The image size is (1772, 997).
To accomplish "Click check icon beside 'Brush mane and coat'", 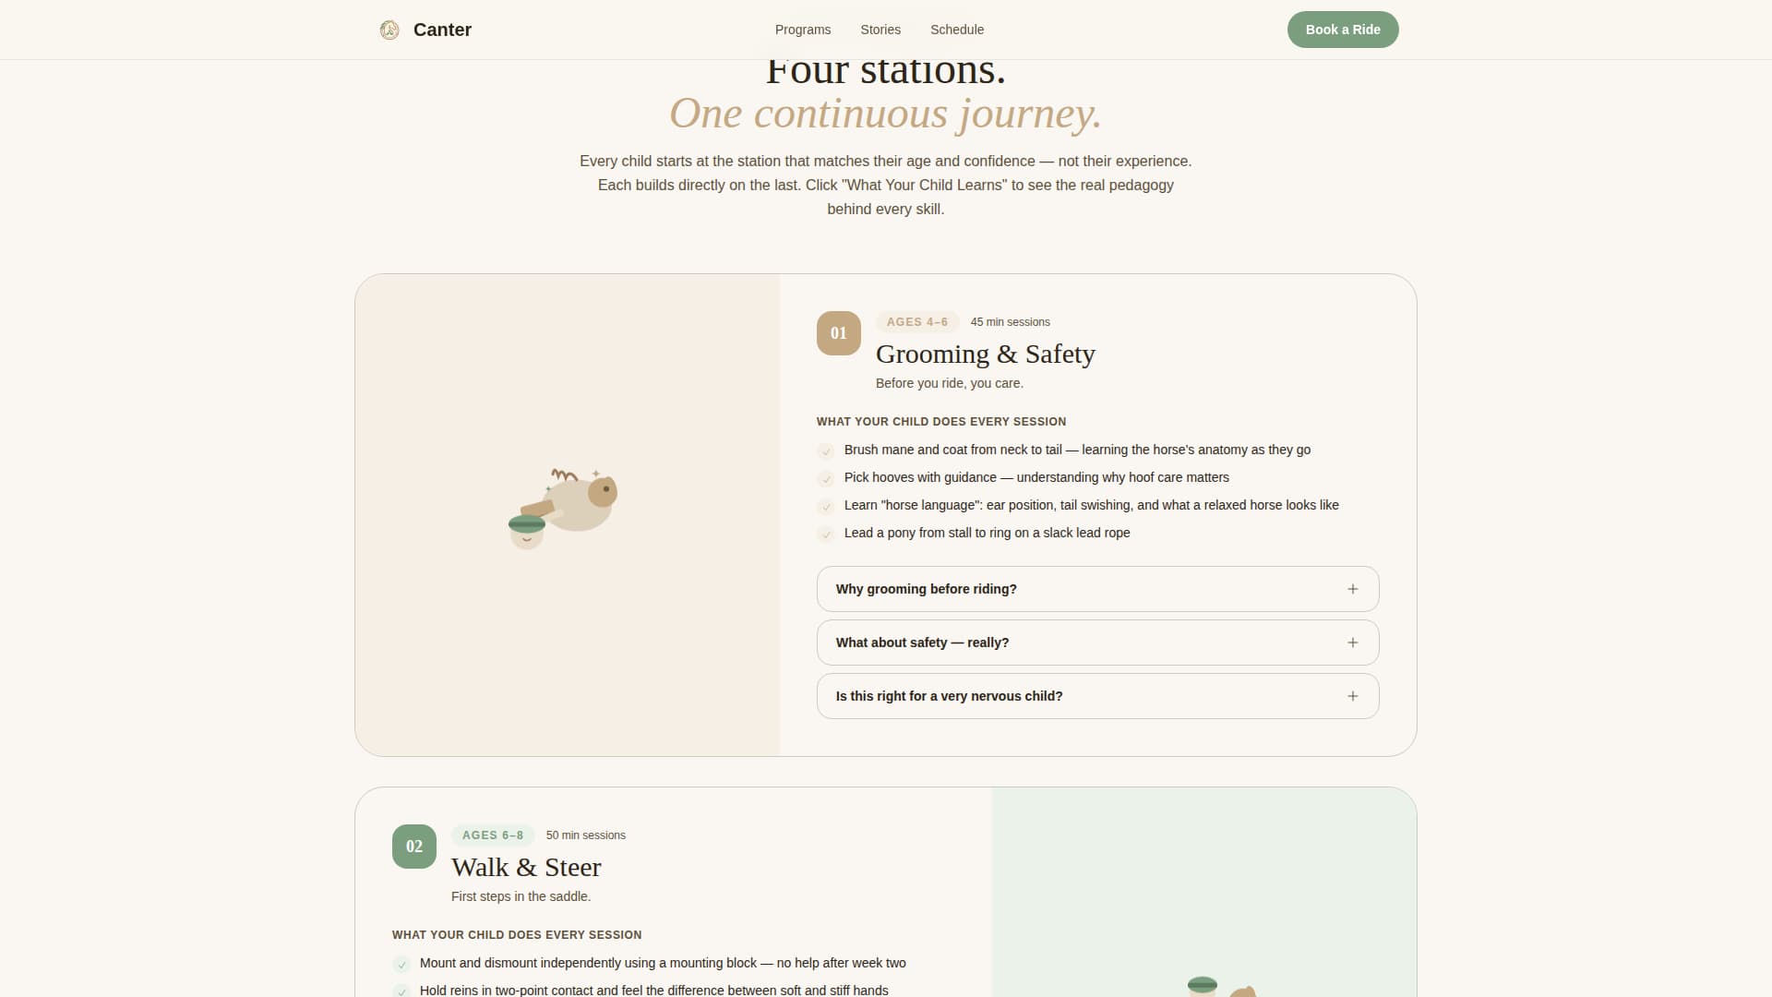I will click(x=826, y=451).
